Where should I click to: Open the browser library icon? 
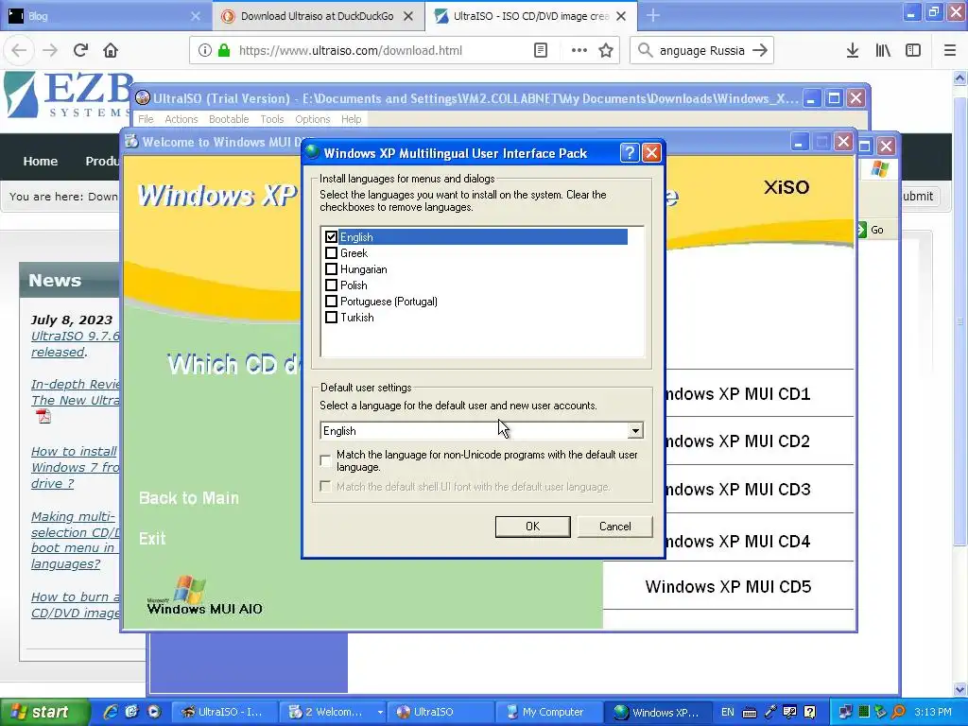coord(883,51)
